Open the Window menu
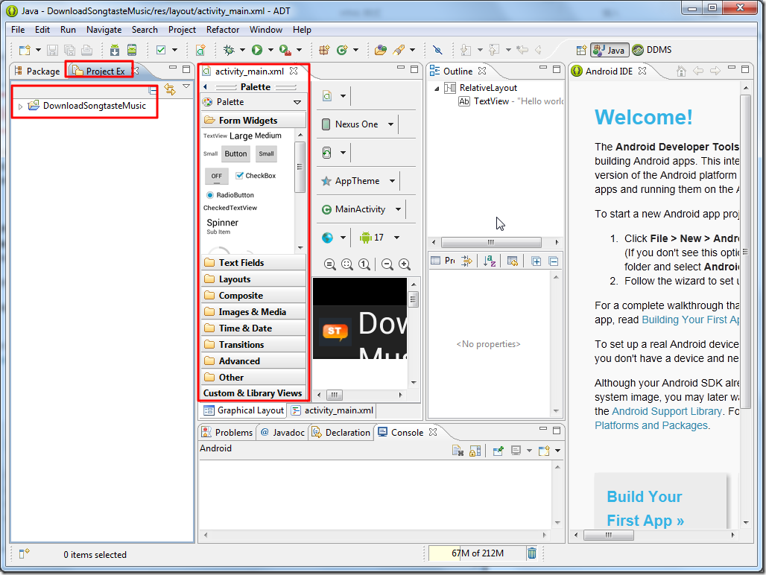This screenshot has width=766, height=575. [266, 30]
